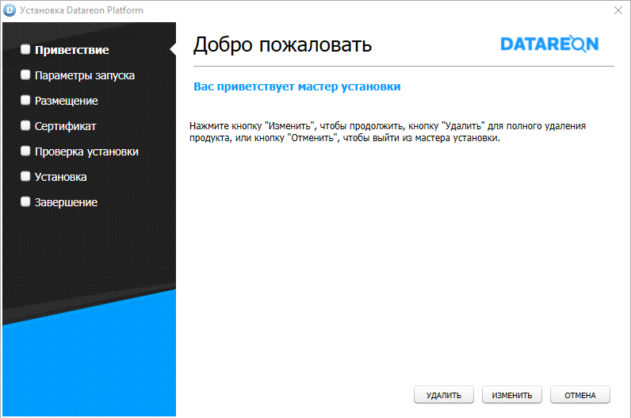The width and height of the screenshot is (631, 418).
Task: Toggle the checkbox beside Установка
Action: click(x=25, y=177)
